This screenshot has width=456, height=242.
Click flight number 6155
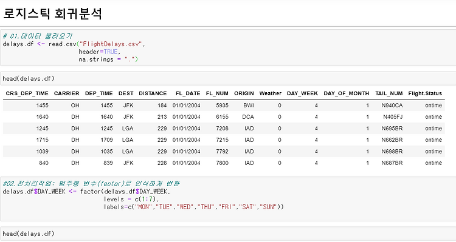pyautogui.click(x=222, y=117)
